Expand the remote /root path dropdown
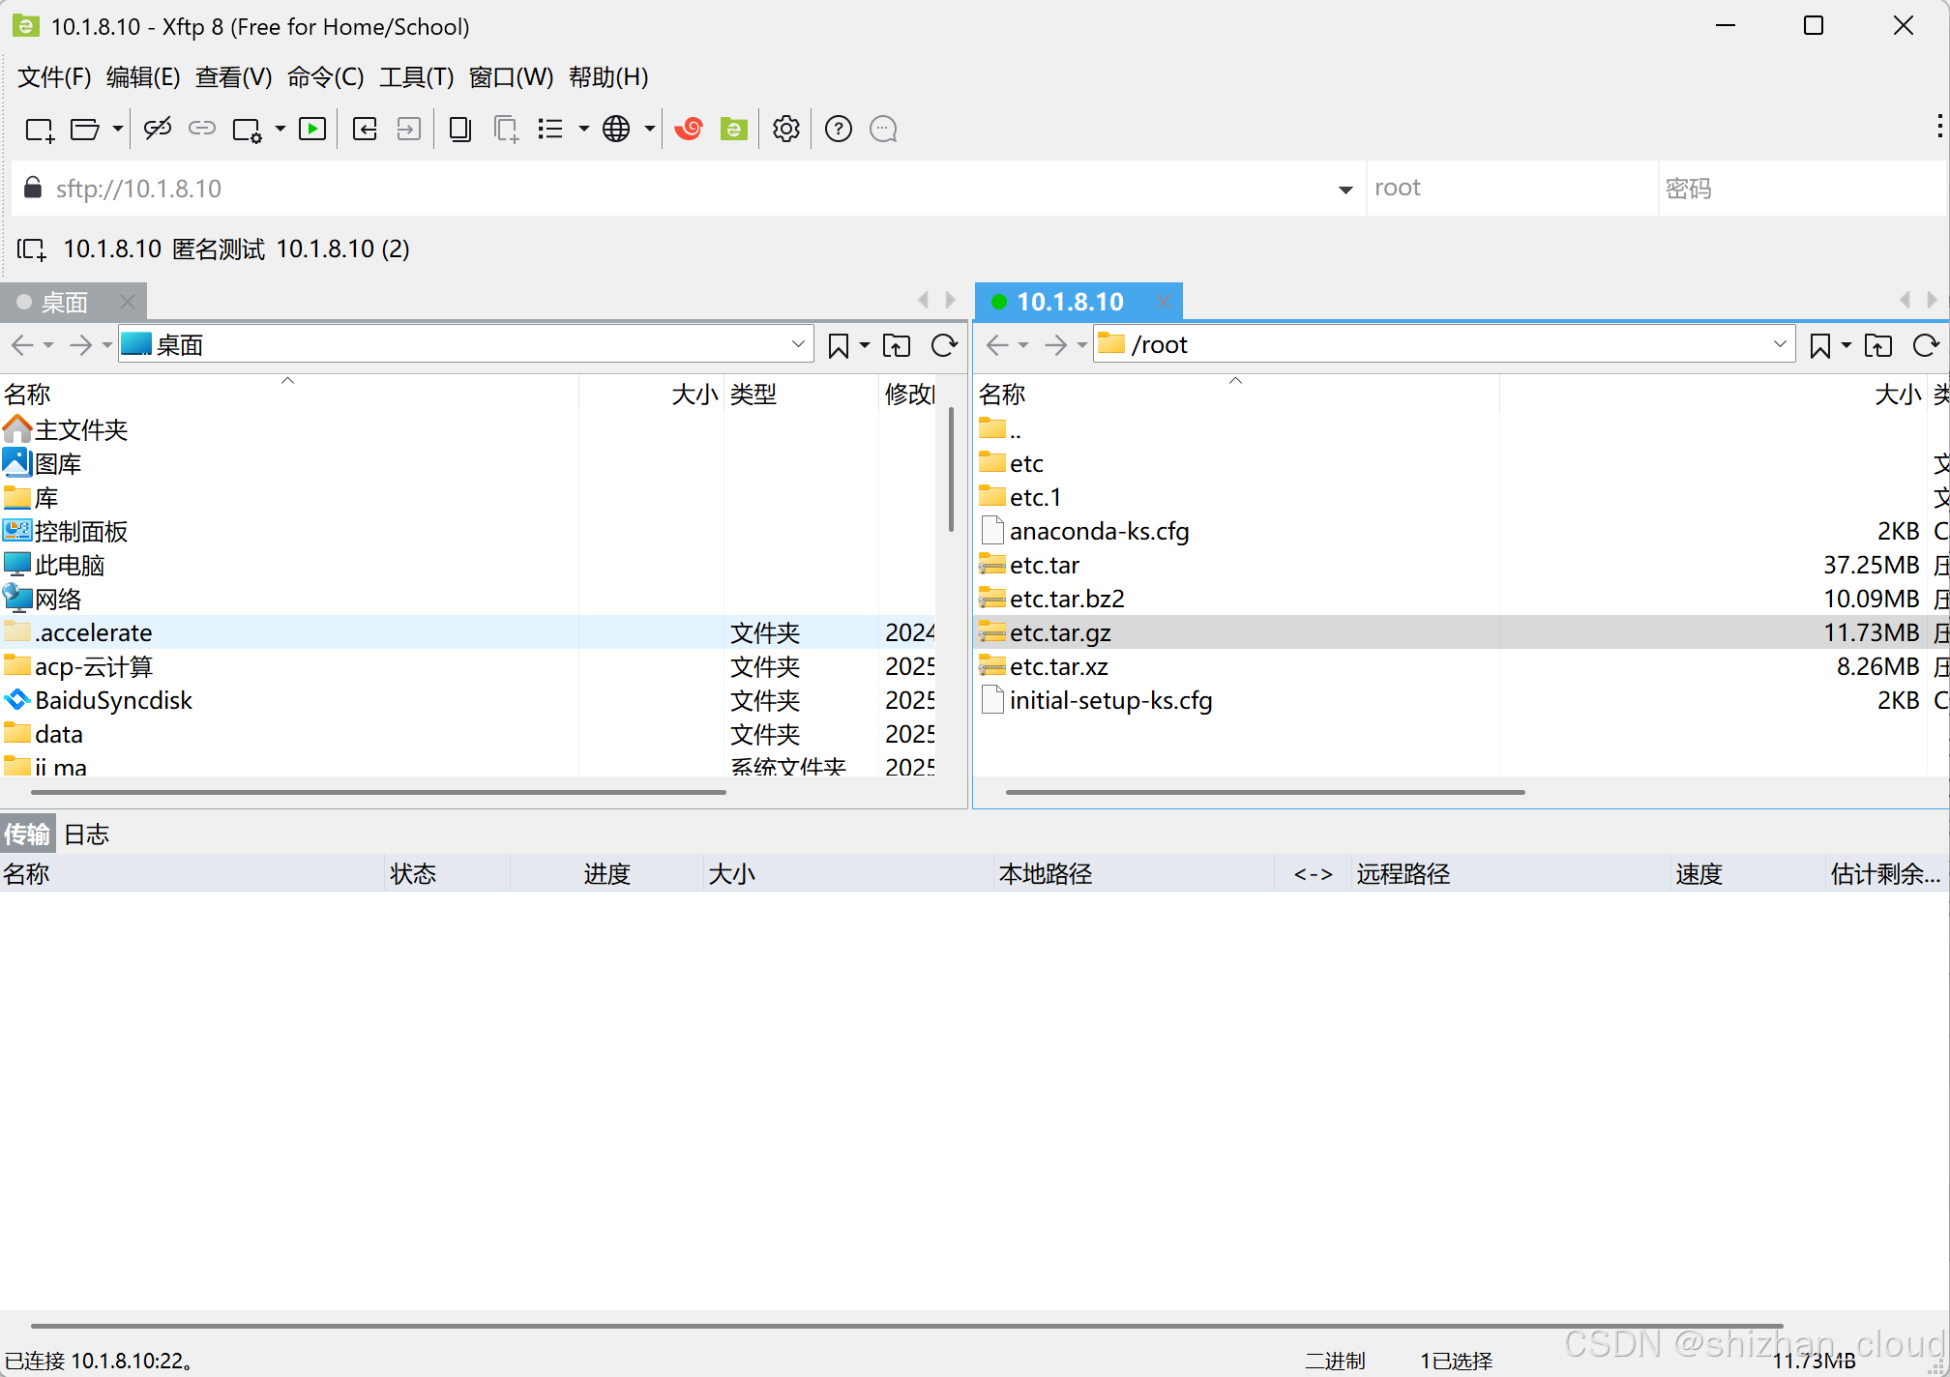The height and width of the screenshot is (1377, 1950). coord(1780,344)
